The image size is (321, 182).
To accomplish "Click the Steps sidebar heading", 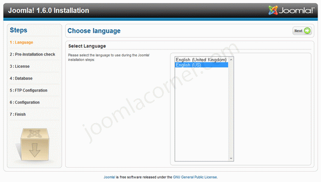I will (x=18, y=30).
